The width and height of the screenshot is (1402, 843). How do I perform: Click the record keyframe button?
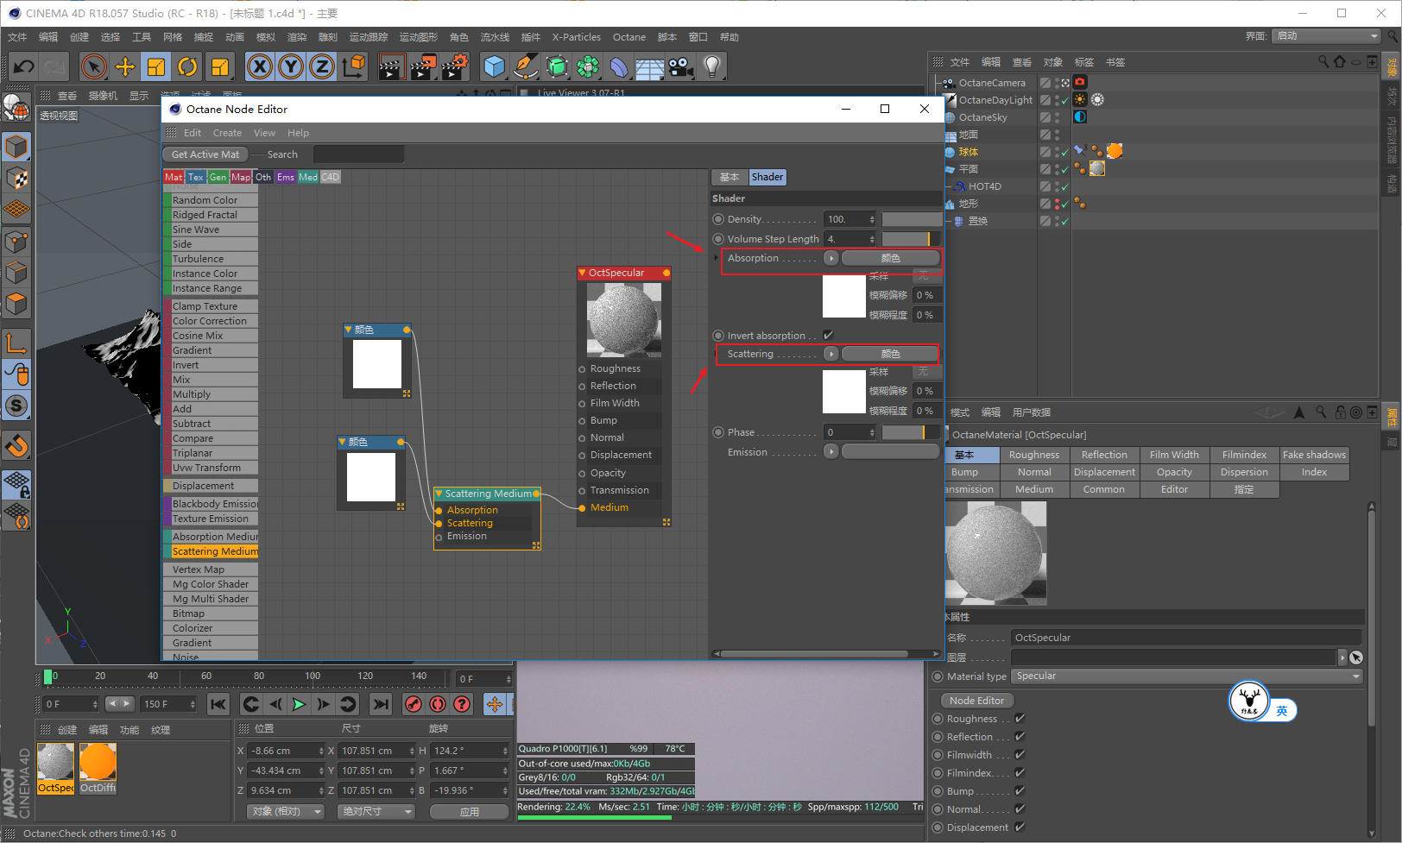click(x=414, y=704)
